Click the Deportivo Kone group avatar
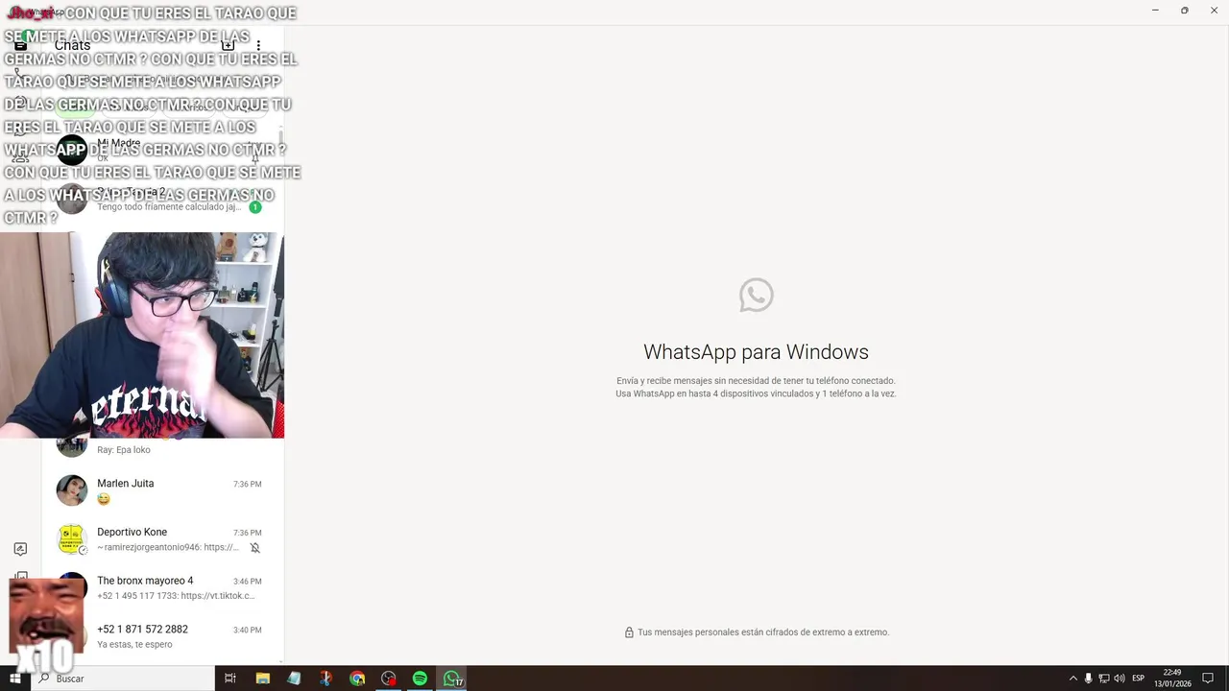The width and height of the screenshot is (1229, 691). click(72, 539)
